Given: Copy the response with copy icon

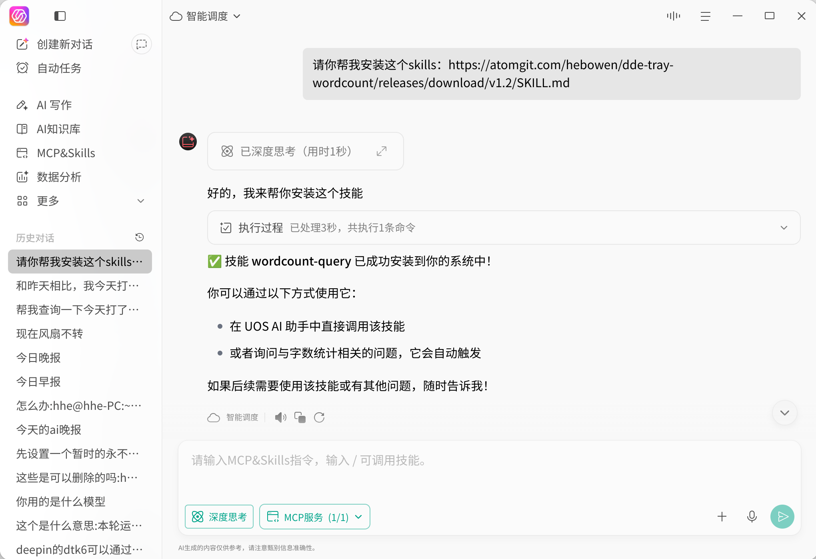Looking at the screenshot, I should point(300,417).
